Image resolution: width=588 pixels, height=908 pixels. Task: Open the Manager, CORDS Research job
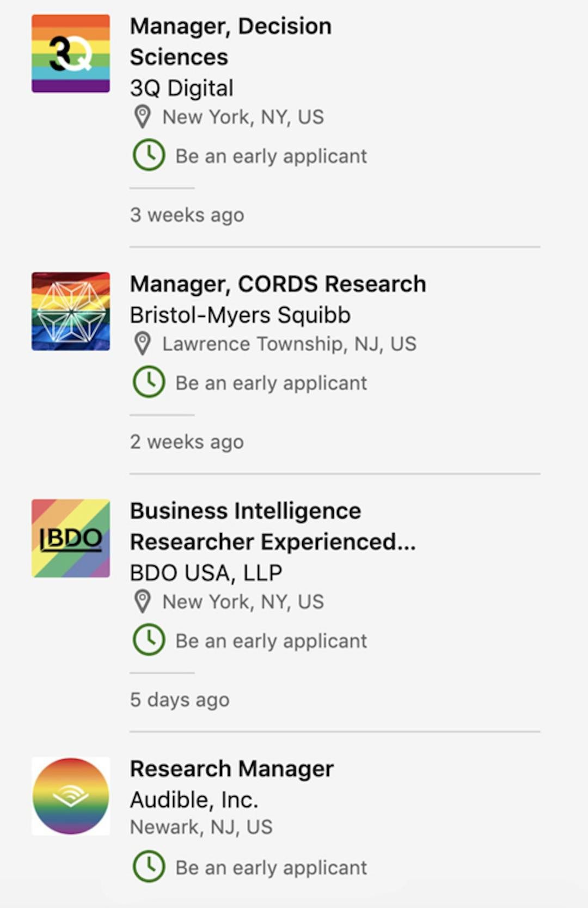tap(278, 284)
